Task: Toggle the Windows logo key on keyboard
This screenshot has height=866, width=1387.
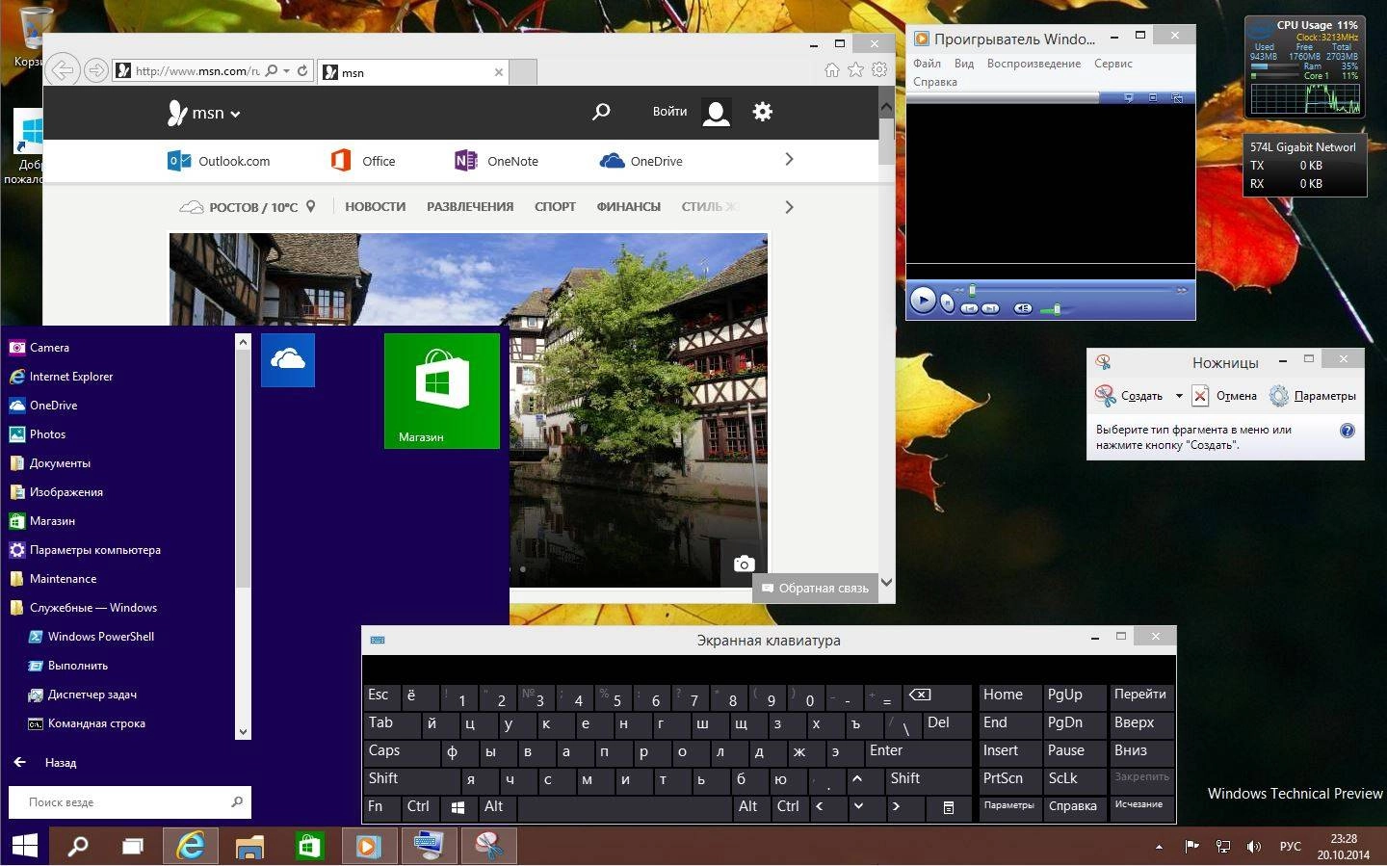Action: [x=459, y=807]
